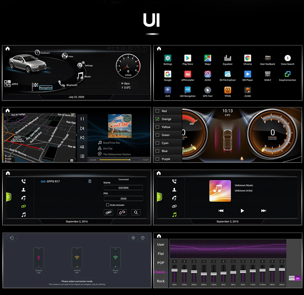
Task: Check the Blue theme color box
Action: [157, 151]
